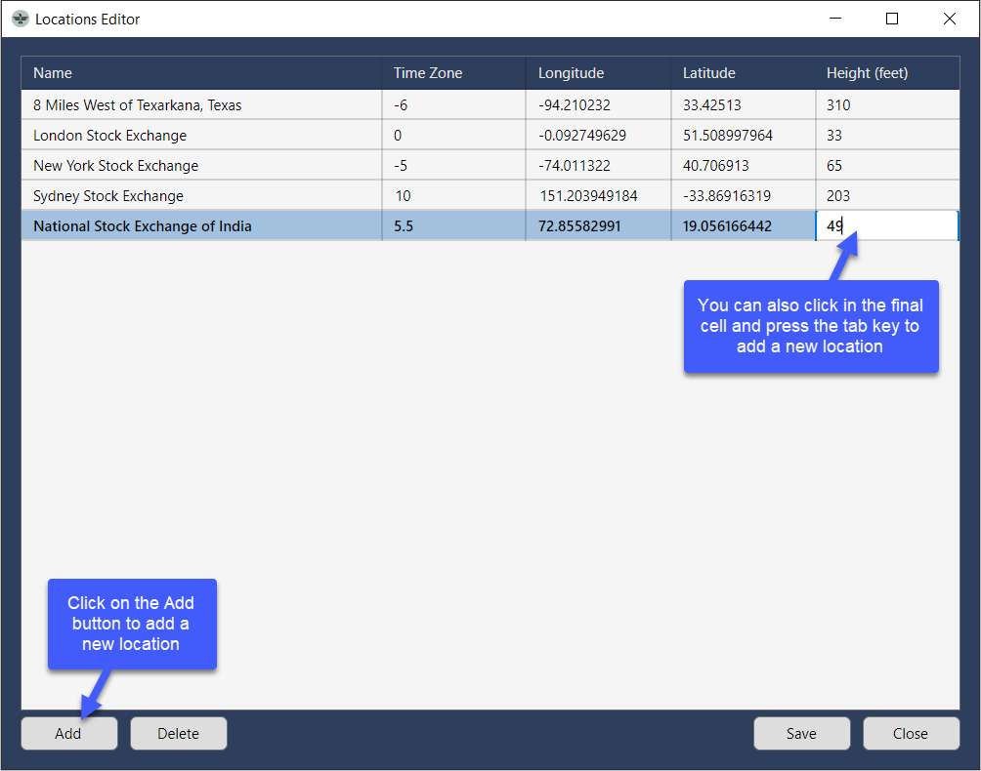The height and width of the screenshot is (771, 981).
Task: Click longitude cell '-74.011322'
Action: [x=598, y=166]
